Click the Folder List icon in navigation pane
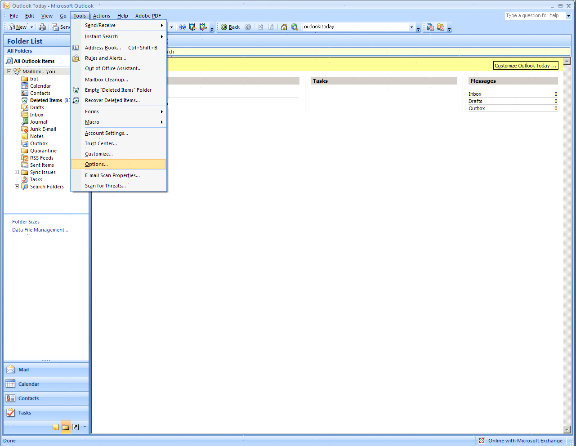576x446 pixels. click(66, 427)
